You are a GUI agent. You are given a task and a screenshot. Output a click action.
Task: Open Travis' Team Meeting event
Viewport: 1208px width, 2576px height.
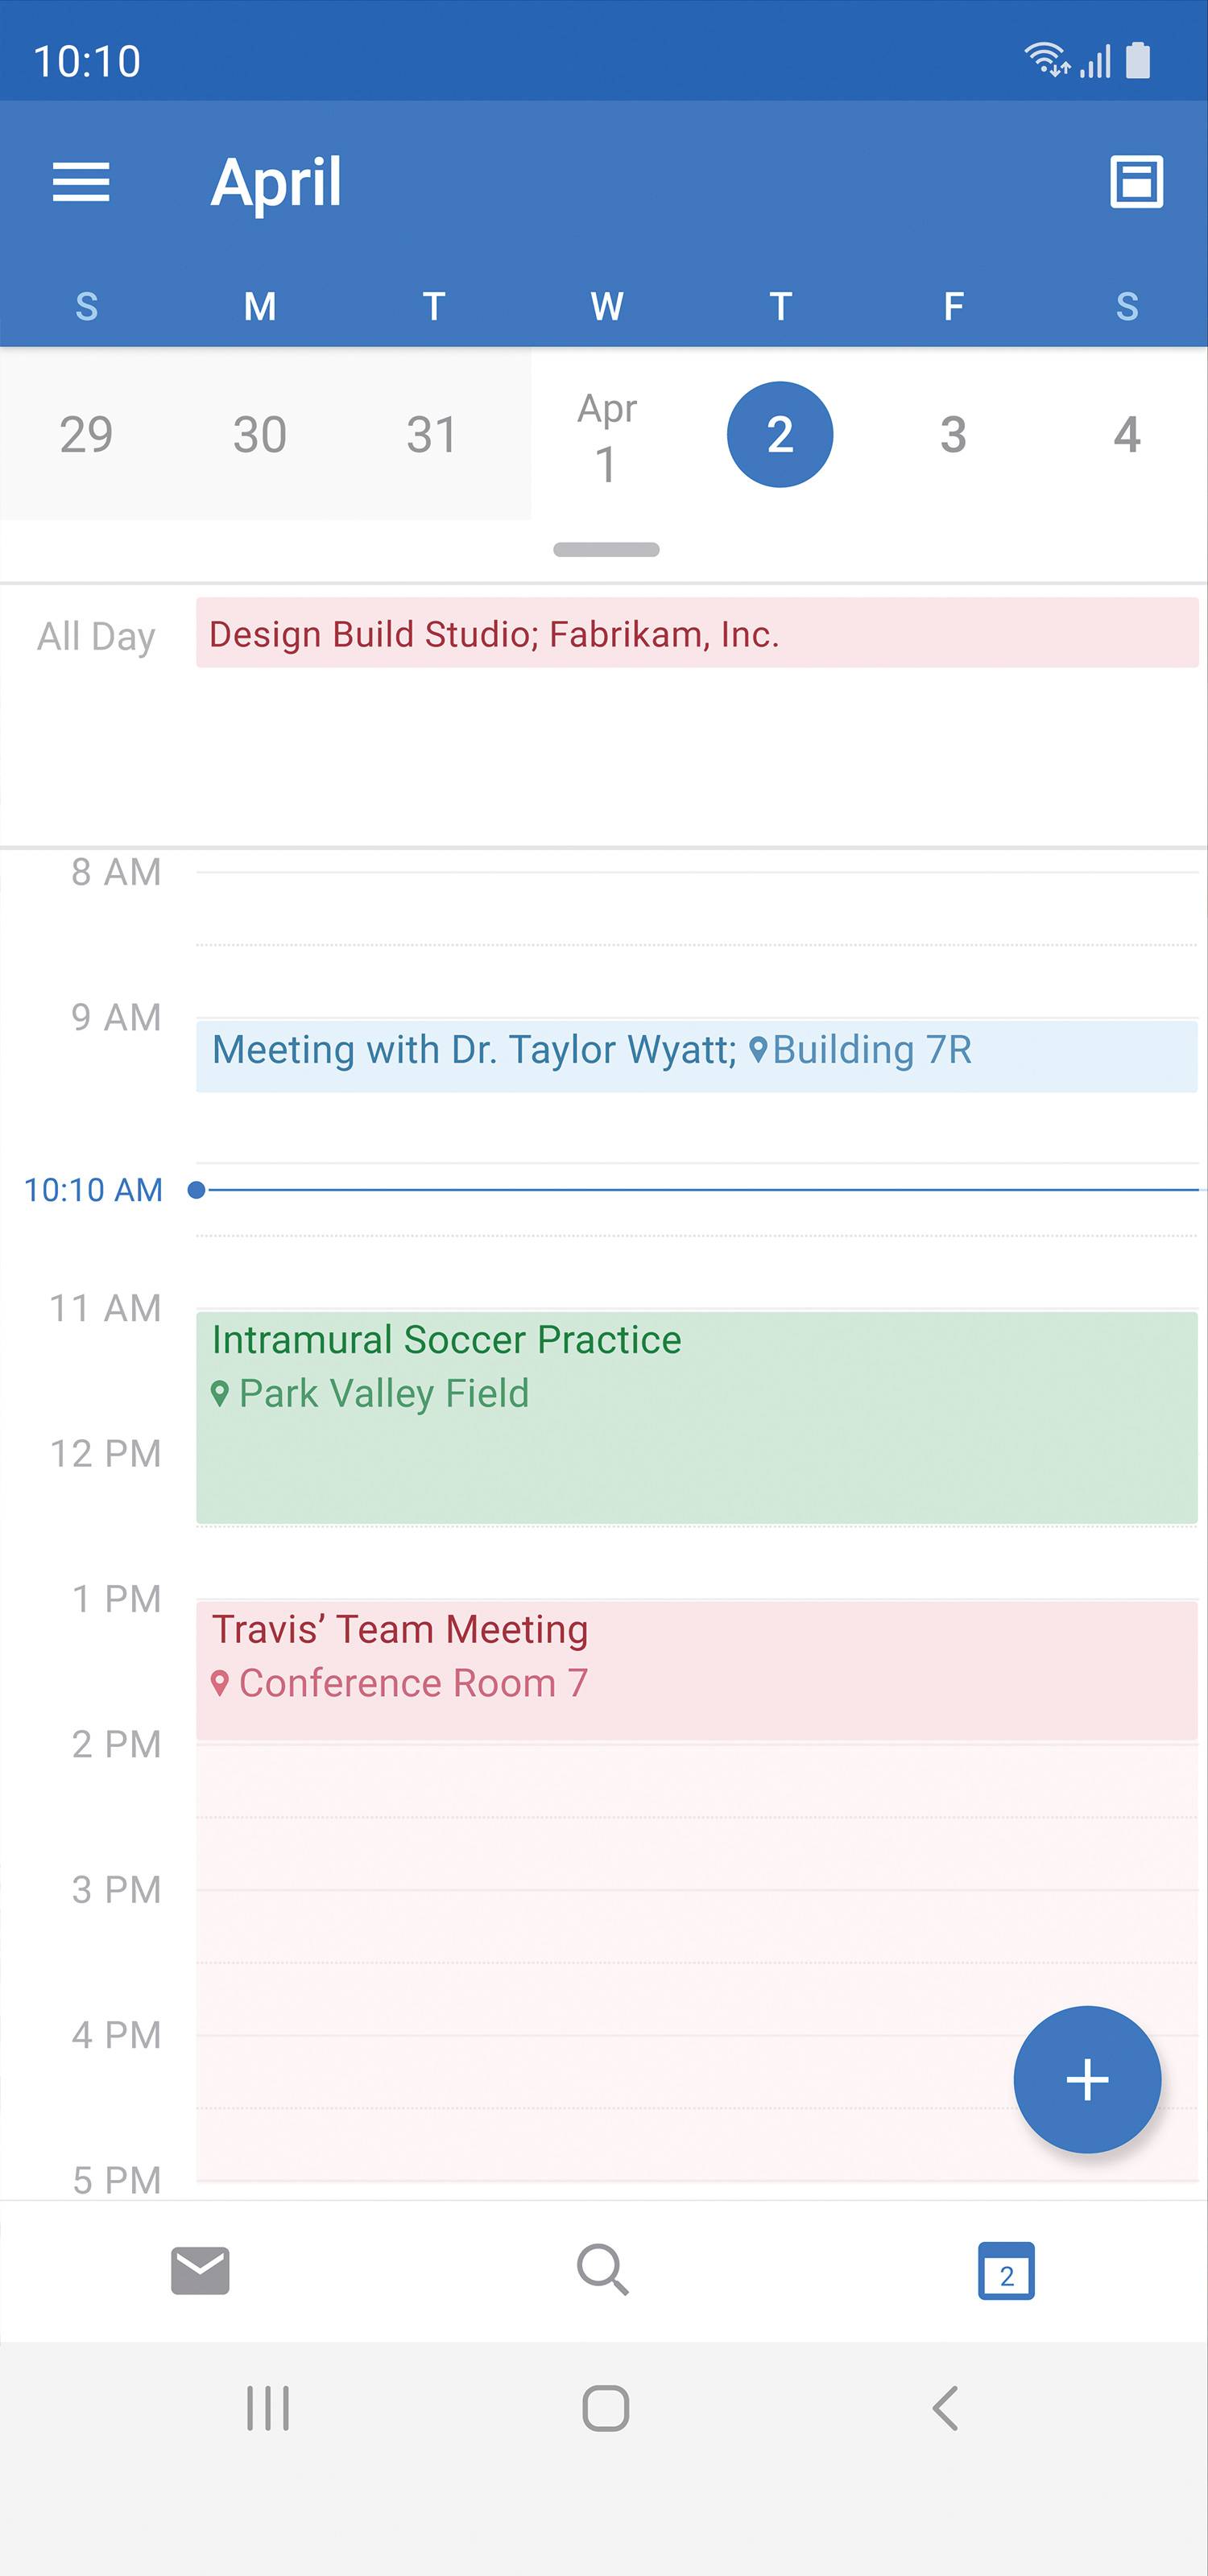tap(696, 1668)
